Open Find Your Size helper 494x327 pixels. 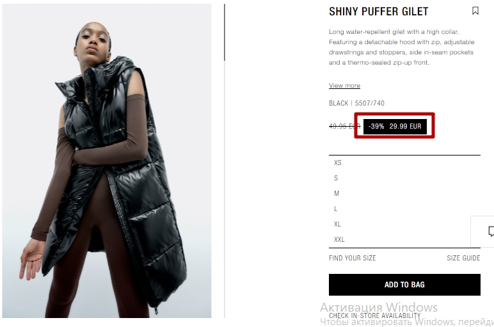click(352, 258)
